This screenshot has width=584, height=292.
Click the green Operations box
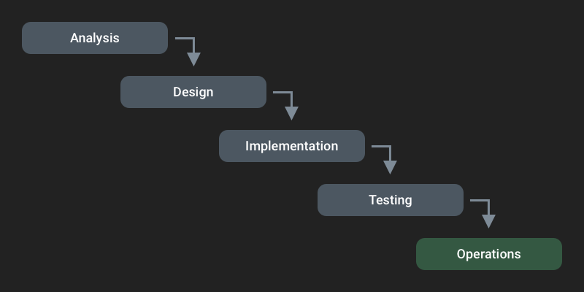[x=489, y=254]
